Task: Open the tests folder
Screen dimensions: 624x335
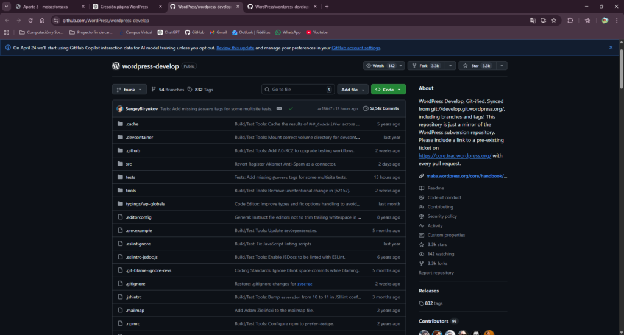Action: click(130, 177)
